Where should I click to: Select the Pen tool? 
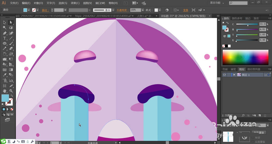click(x=5, y=33)
